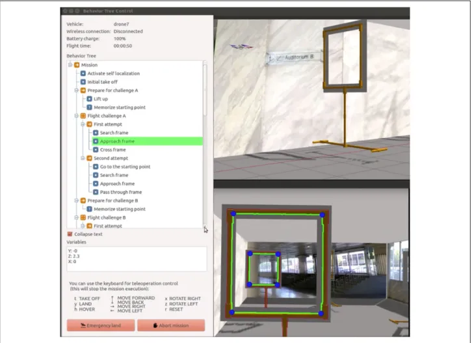474x343 pixels.
Task: Click the 100% battery charge value
Action: 120,38
